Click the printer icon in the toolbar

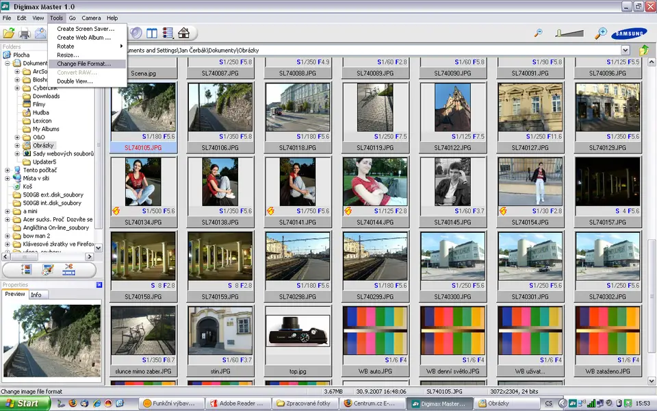tap(25, 34)
